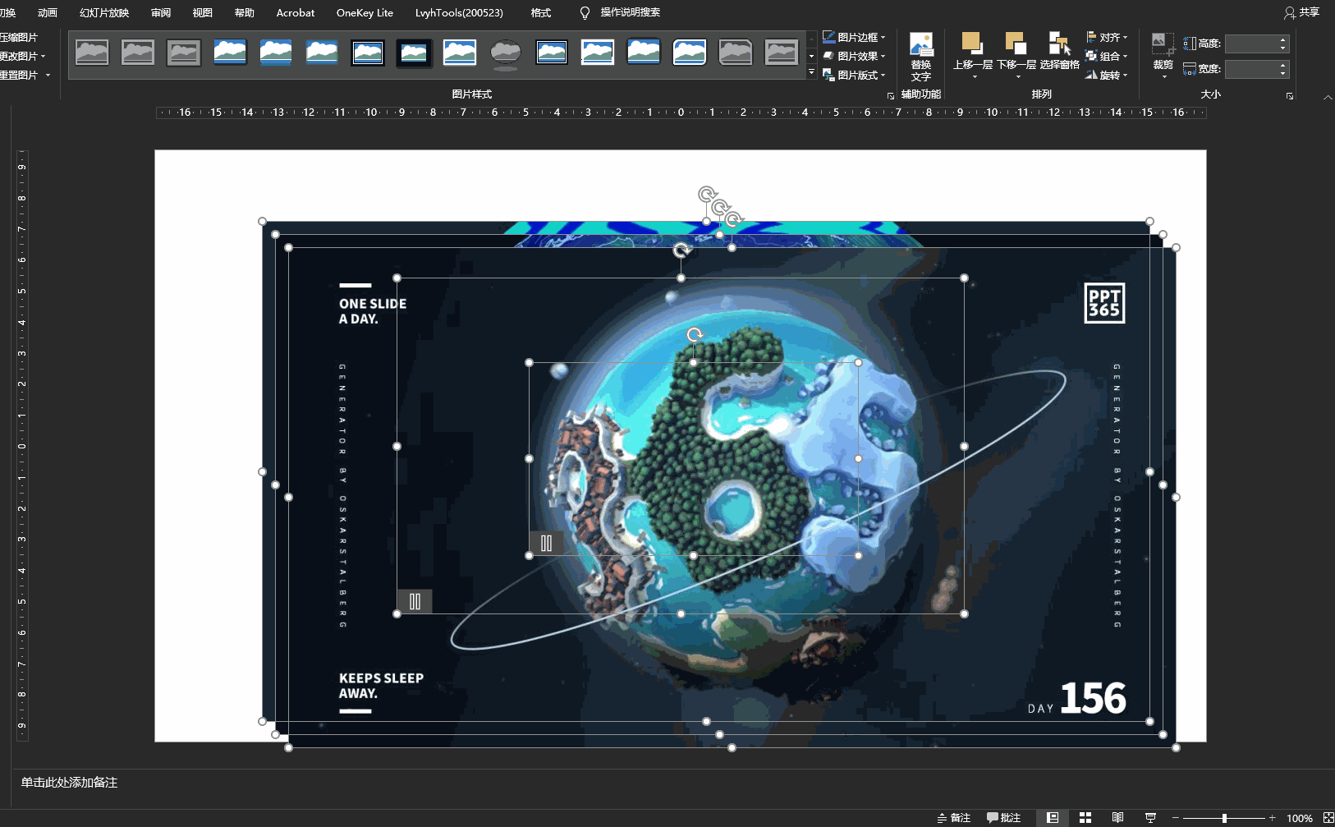Open the LvyhTools(200523) tab

(x=459, y=12)
